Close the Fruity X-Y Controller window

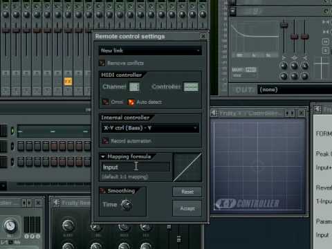(x=302, y=113)
